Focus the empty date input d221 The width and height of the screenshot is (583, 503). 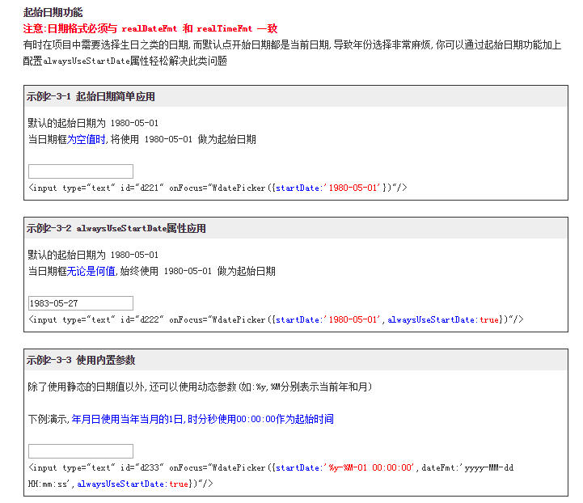click(81, 171)
